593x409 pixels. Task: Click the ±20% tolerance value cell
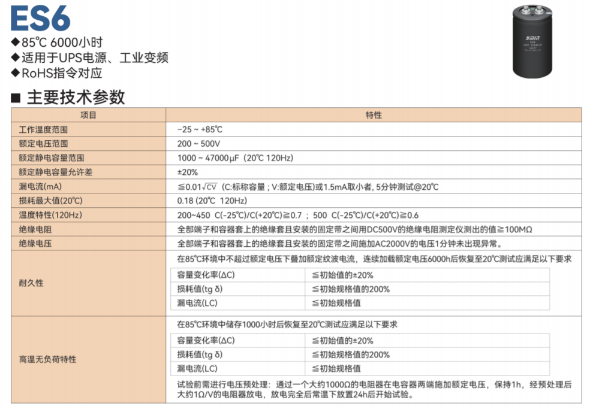tap(187, 172)
